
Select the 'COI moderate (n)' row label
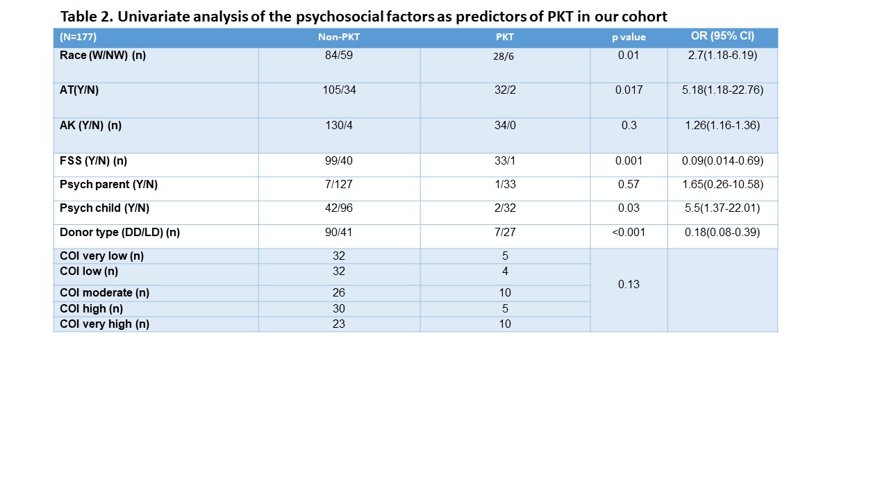[x=104, y=292]
